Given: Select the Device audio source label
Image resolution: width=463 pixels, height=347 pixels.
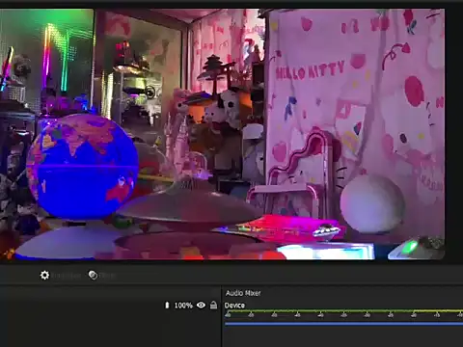Looking at the screenshot, I should 234,306.
